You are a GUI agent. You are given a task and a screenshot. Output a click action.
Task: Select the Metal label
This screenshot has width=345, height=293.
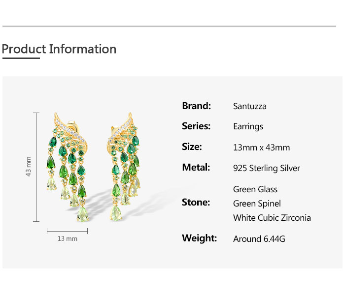(196, 168)
